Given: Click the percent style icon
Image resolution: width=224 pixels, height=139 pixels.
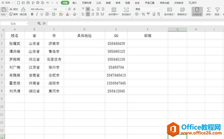Looking at the screenshot, I should point(143,14).
